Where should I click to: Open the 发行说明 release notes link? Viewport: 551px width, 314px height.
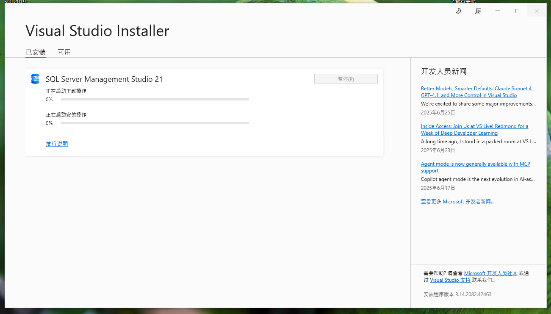57,144
